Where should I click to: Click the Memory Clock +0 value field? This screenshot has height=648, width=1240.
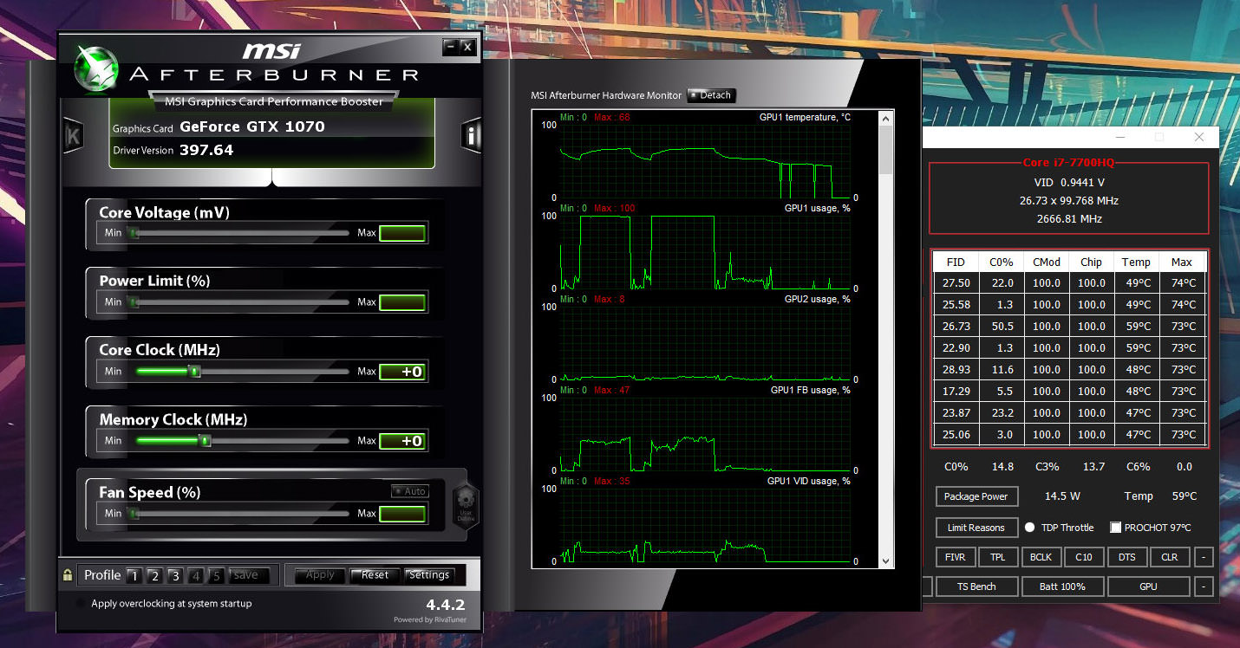[402, 441]
